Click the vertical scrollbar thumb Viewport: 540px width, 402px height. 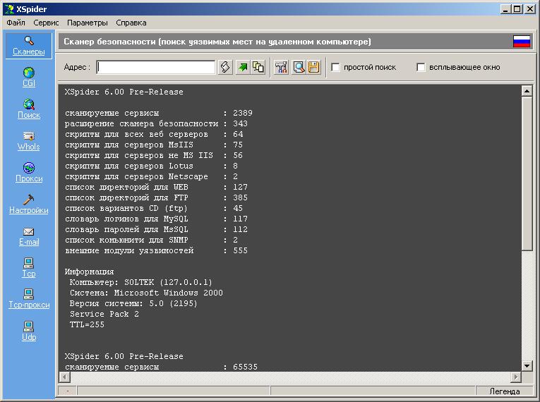tap(527, 173)
